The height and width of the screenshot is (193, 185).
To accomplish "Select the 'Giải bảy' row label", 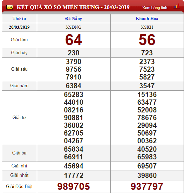I will click(19, 53).
